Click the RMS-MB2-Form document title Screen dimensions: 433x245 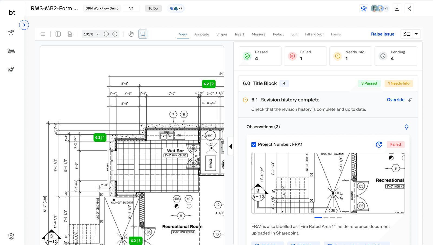[54, 8]
